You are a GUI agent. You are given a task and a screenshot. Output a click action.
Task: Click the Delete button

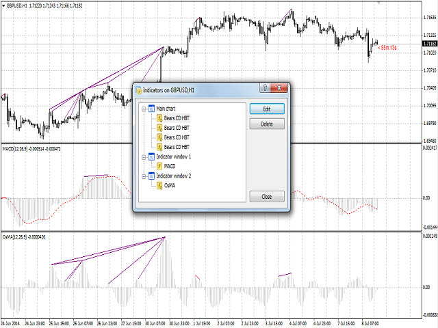[267, 124]
